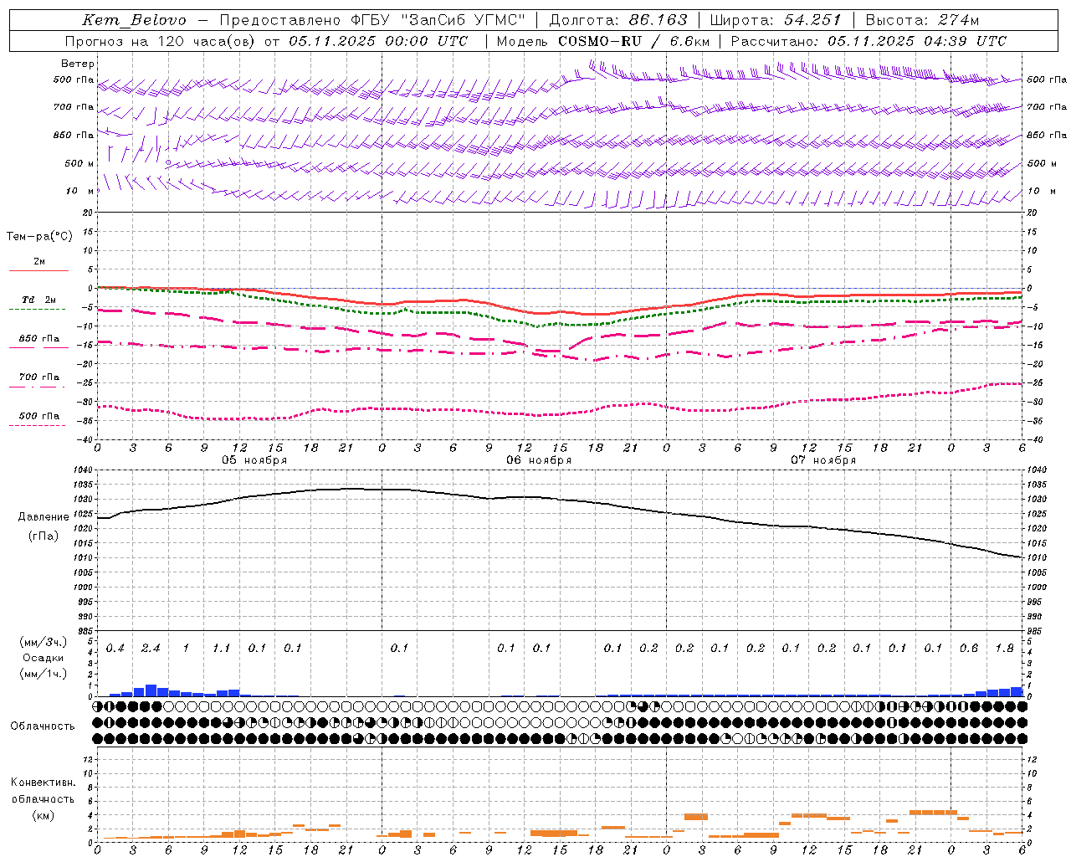This screenshot has width=1071, height=857.
Task: Click the station name Kem_Belovo in title
Action: pyautogui.click(x=135, y=21)
